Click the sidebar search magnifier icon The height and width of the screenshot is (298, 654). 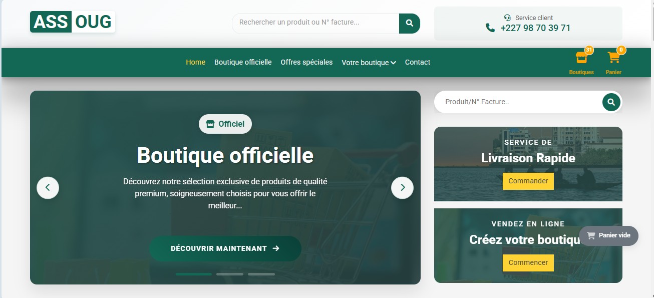pos(611,102)
